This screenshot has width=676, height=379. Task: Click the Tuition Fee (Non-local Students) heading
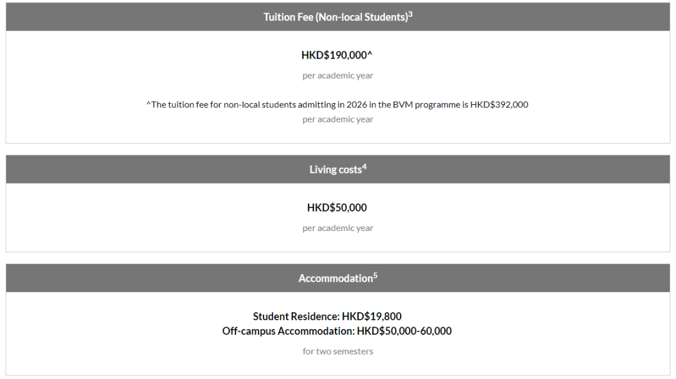click(x=335, y=17)
